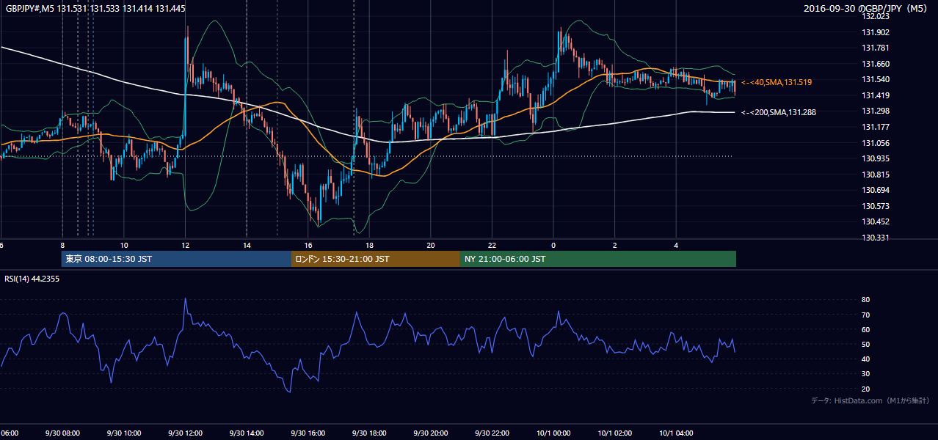938x440 pixels.
Task: Click the 10/1 00:00 time label
Action: 553,433
